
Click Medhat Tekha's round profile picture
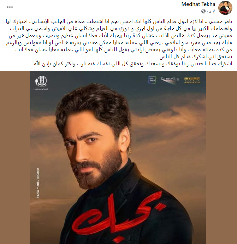[225, 7]
